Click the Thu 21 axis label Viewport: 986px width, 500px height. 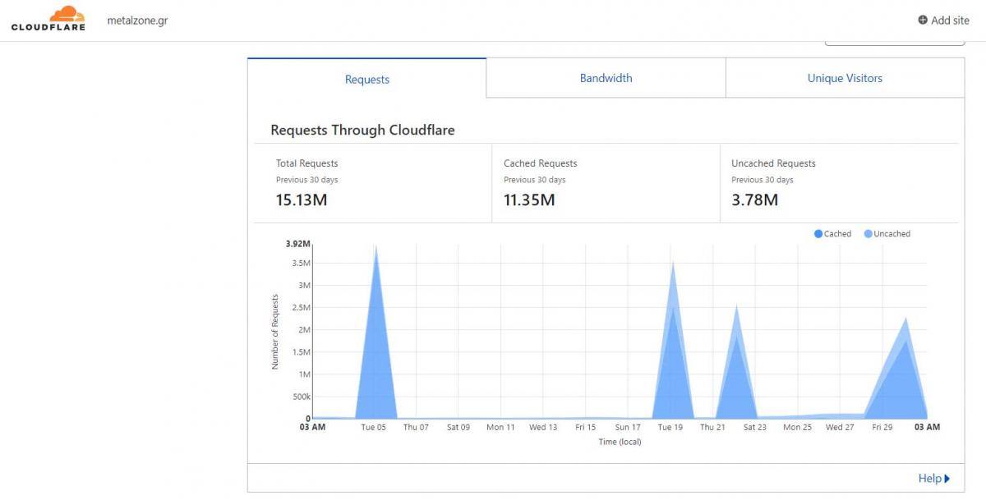click(712, 427)
